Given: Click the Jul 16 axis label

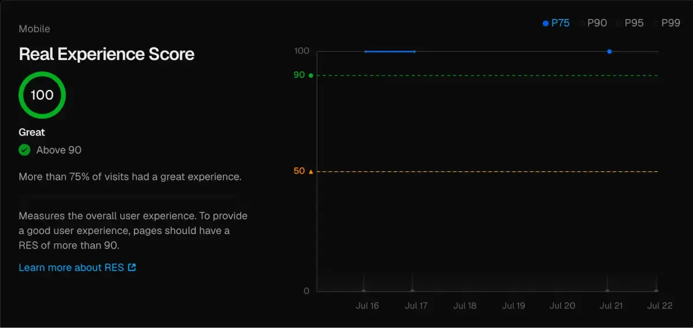Looking at the screenshot, I should (x=367, y=306).
